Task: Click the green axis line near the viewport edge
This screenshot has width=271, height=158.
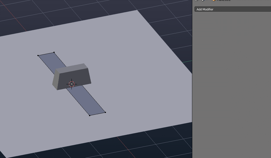Action: click(x=188, y=61)
